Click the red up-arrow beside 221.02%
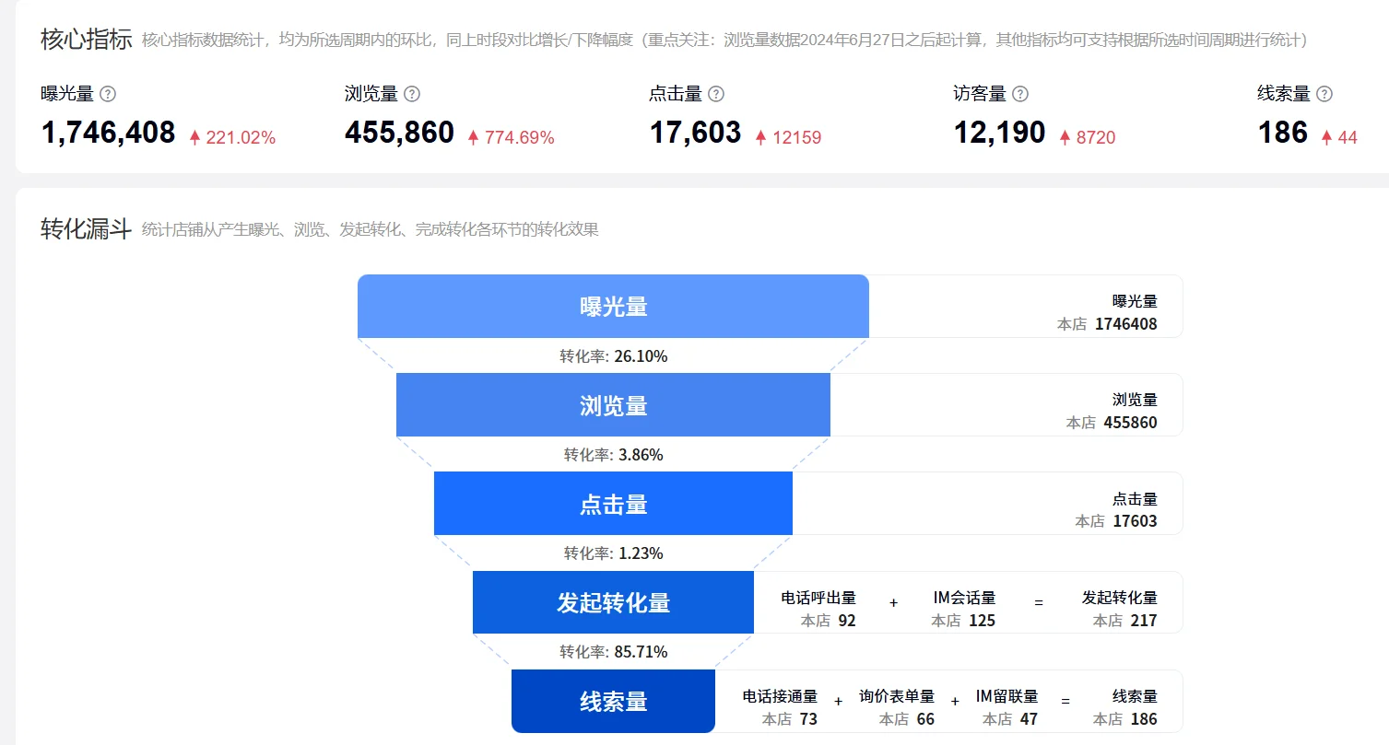This screenshot has height=745, width=1389. point(196,136)
